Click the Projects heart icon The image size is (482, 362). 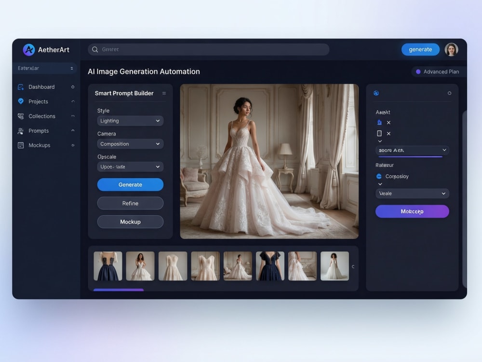[x=21, y=101]
